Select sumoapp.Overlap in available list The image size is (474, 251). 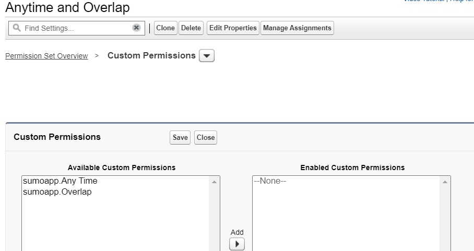[57, 192]
